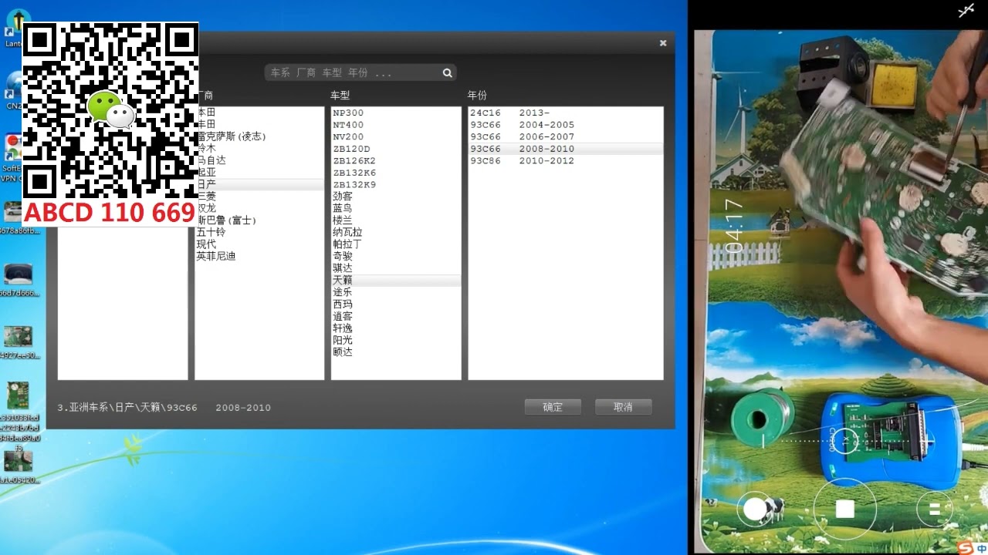Choose the 颐达 model
This screenshot has width=988, height=555.
tap(396, 352)
